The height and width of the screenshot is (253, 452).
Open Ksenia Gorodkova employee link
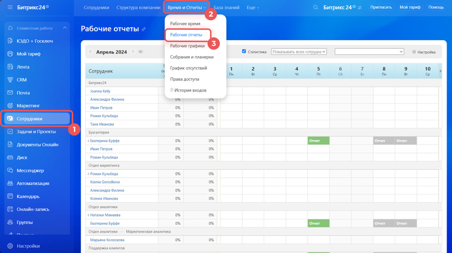[x=105, y=182]
